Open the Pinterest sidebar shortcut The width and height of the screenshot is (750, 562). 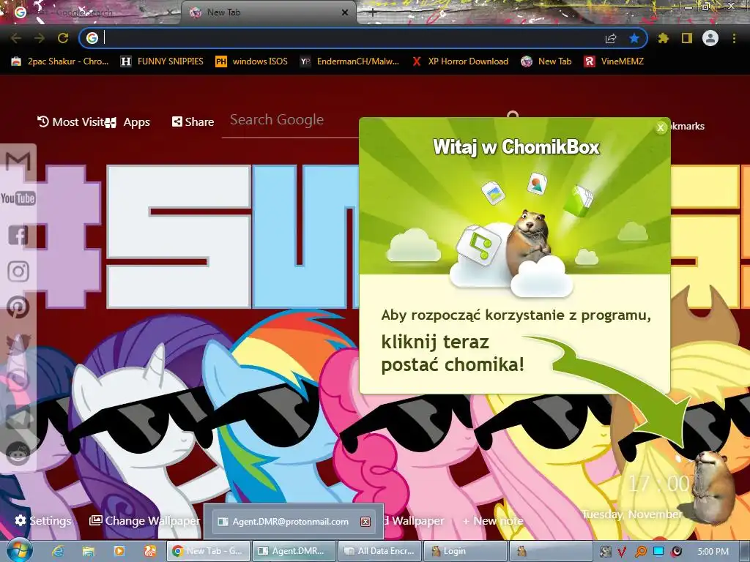coord(18,307)
